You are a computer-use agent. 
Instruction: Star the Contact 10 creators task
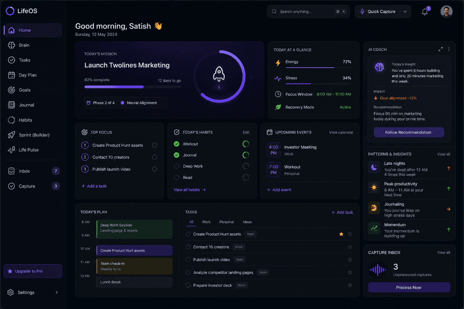pos(350,247)
